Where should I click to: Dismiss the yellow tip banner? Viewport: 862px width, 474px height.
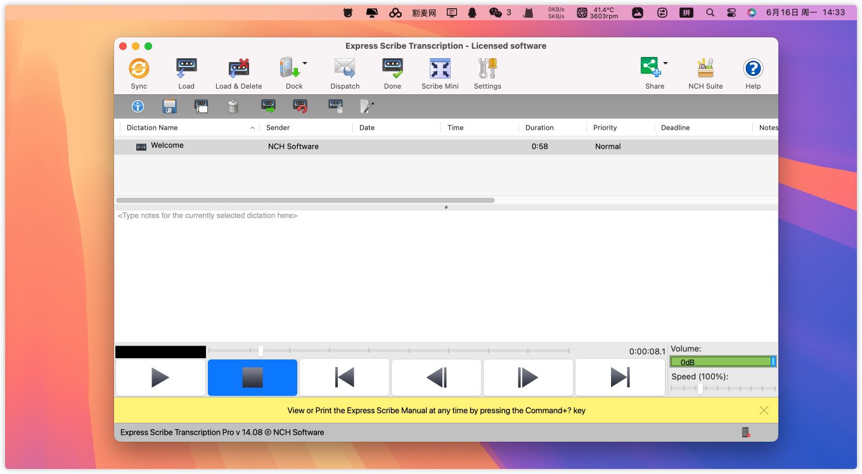(764, 410)
